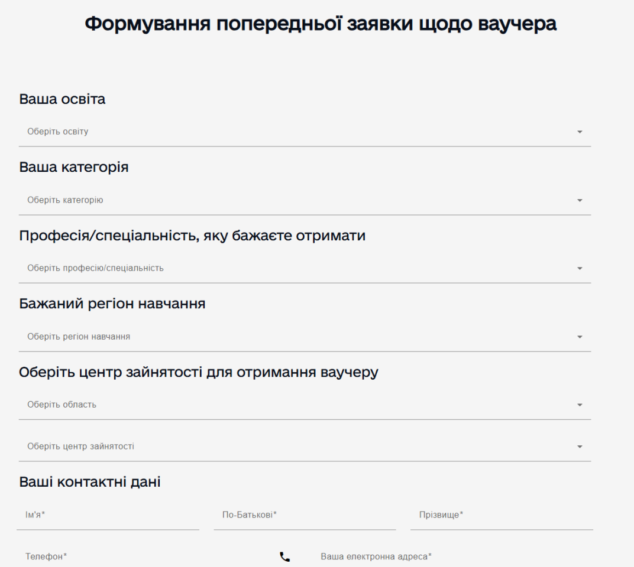
Task: Click the dropdown arrow beside "Оберіть освіту"
Action: [x=580, y=132]
